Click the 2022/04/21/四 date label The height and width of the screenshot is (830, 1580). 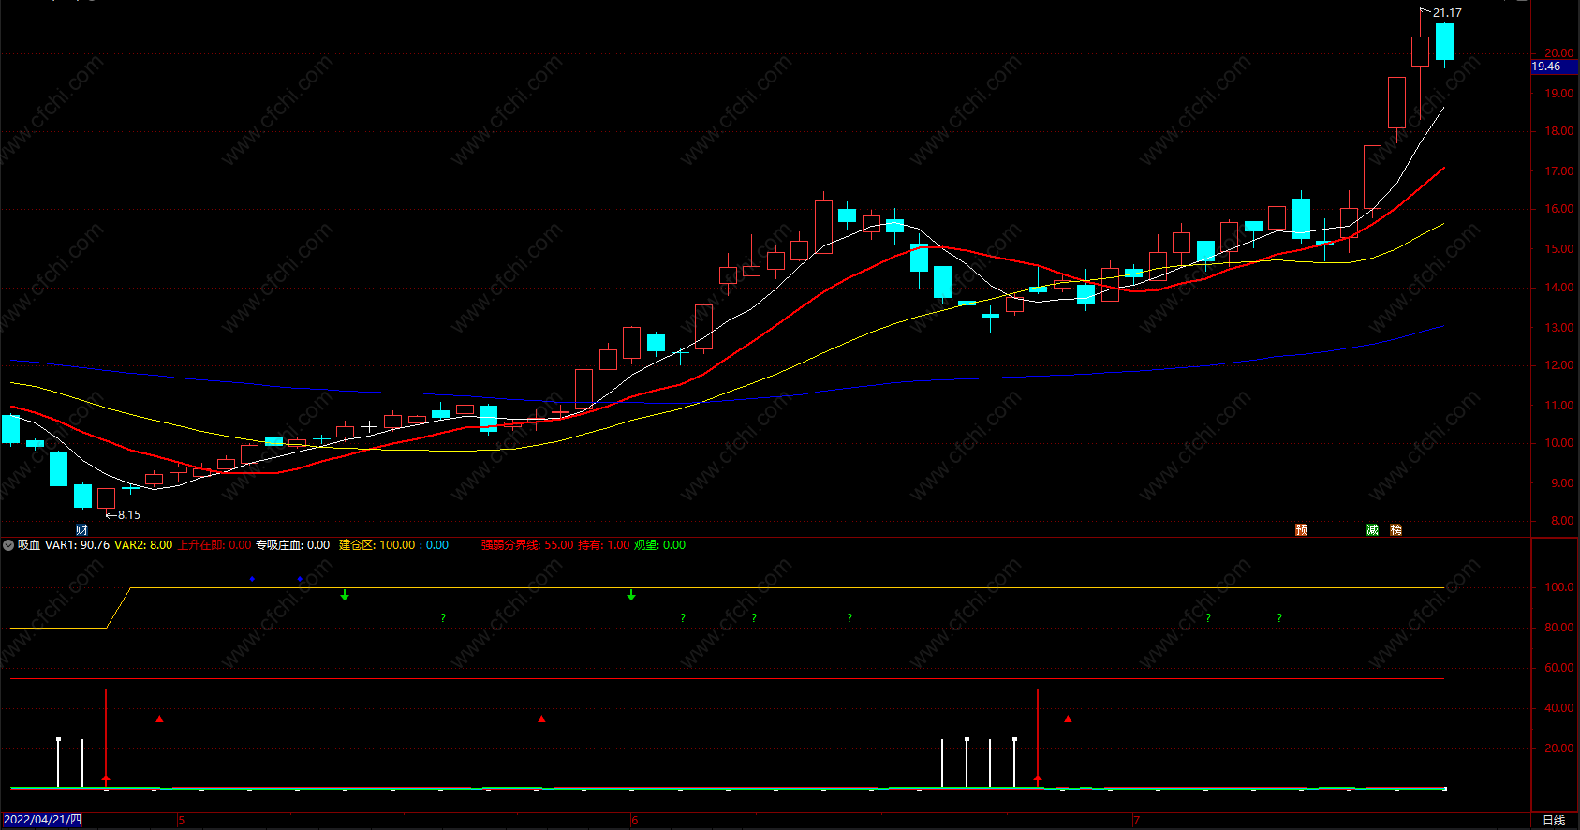coord(42,820)
